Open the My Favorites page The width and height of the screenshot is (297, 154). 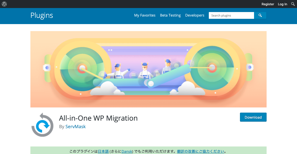145,15
